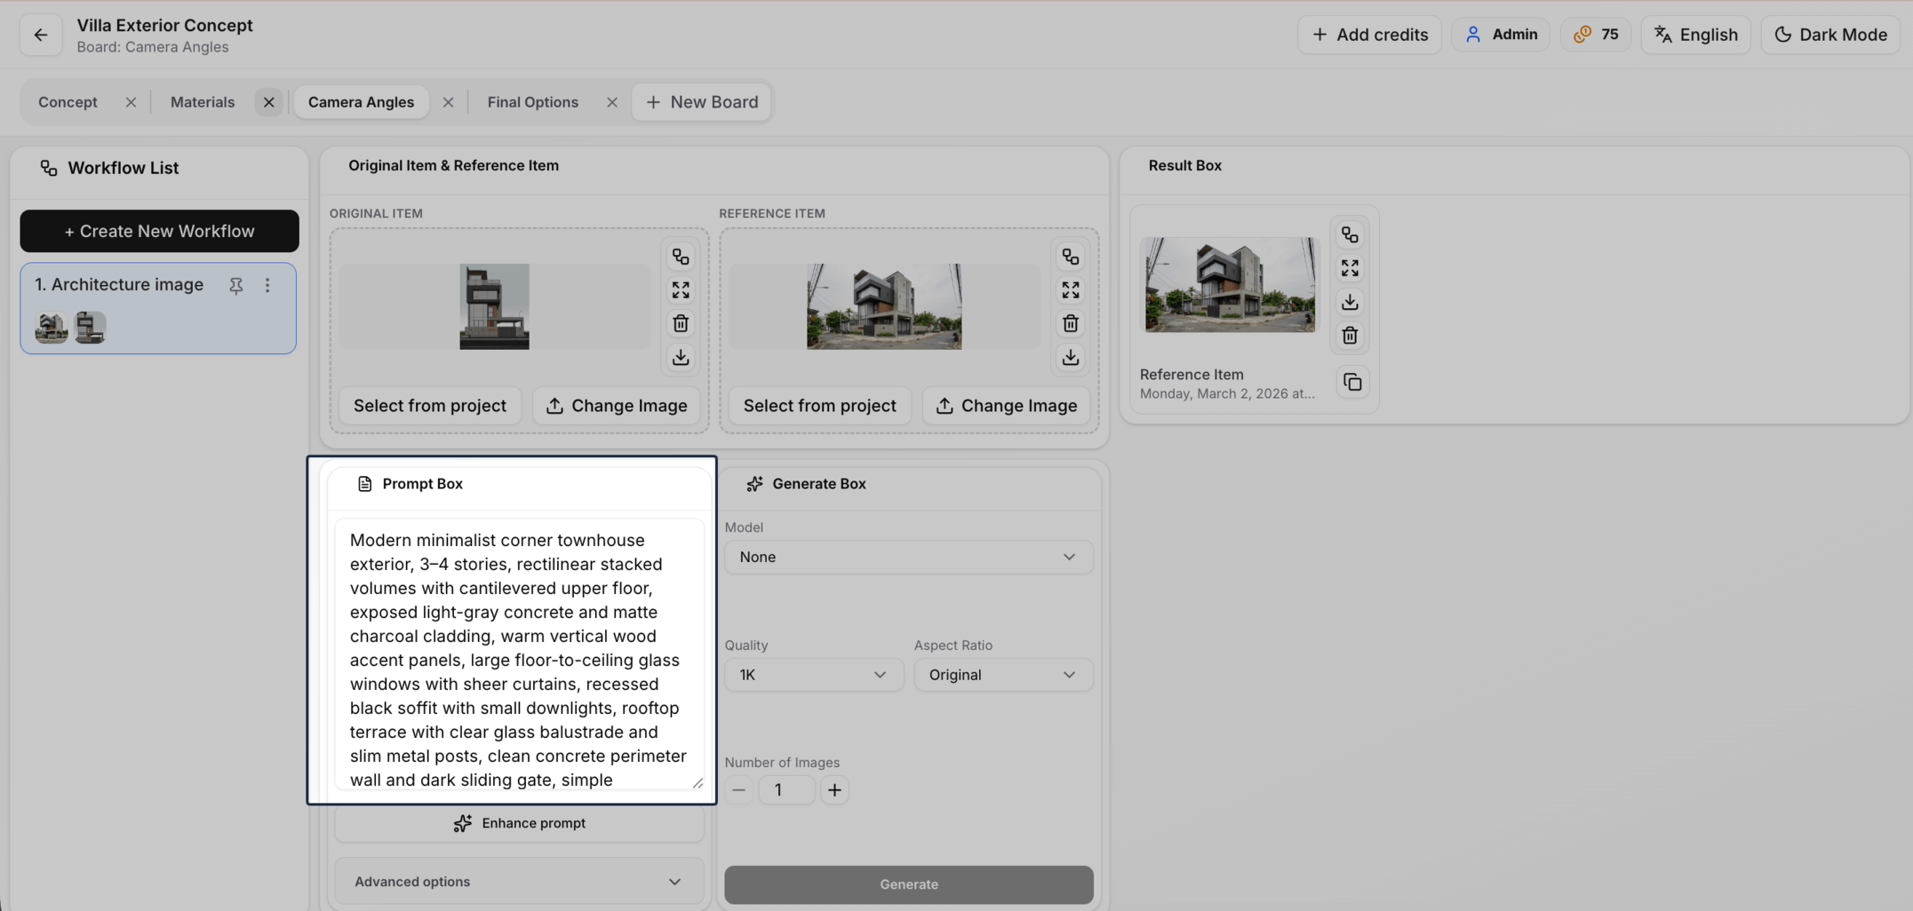This screenshot has height=911, width=1913.
Task: Open the Architecture image workflow options menu
Action: click(267, 285)
